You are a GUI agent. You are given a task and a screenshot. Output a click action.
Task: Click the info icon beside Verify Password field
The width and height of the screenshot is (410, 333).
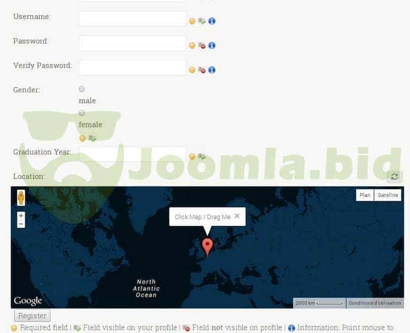212,70
